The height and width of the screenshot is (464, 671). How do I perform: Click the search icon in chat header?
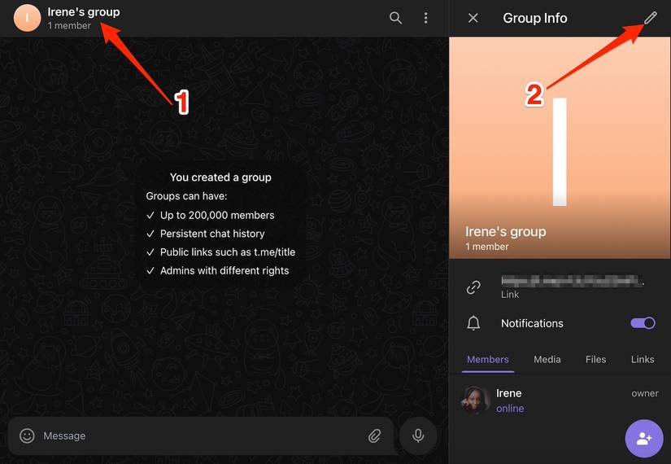(395, 18)
